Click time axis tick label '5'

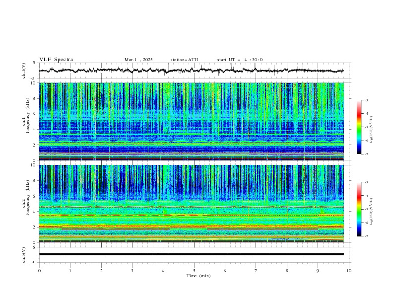coord(194,271)
